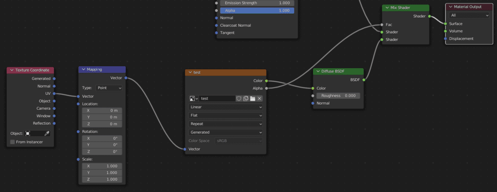Image resolution: width=497 pixels, height=192 pixels.
Task: Collapse the Mix Shader node
Action: (x=387, y=7)
